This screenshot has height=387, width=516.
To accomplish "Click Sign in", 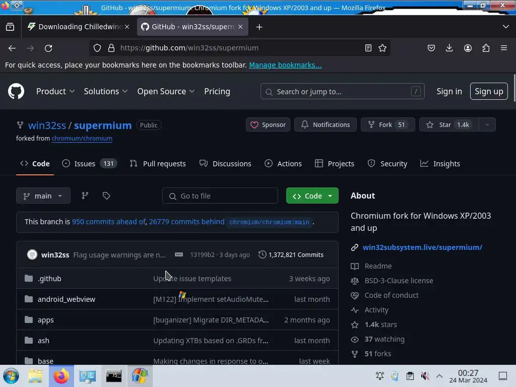I will [x=449, y=92].
